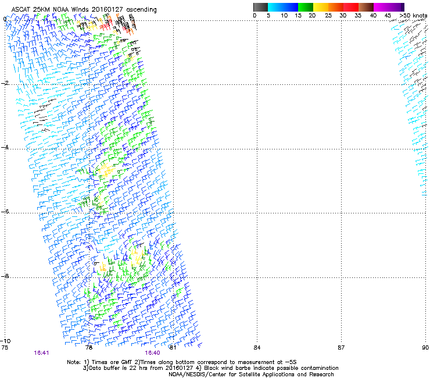Click the purple time label '16:40'

[152, 353]
